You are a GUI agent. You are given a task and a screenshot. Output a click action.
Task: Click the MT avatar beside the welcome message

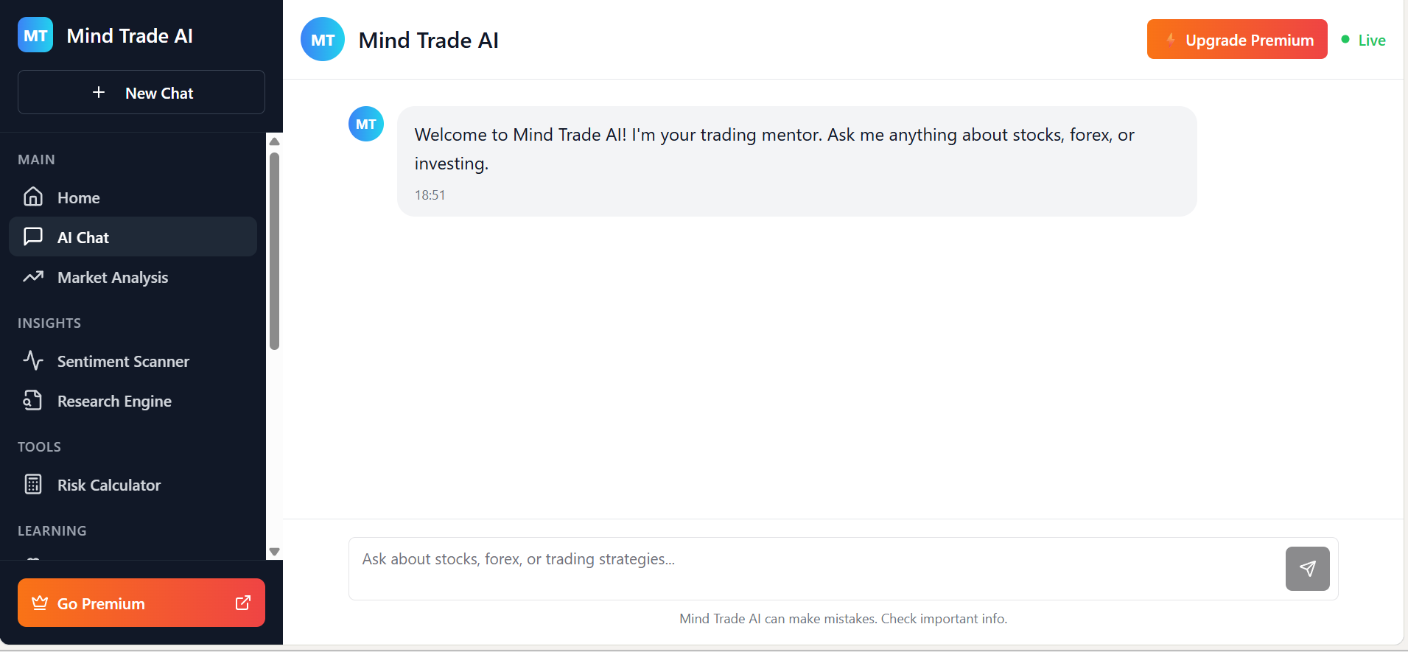[365, 123]
